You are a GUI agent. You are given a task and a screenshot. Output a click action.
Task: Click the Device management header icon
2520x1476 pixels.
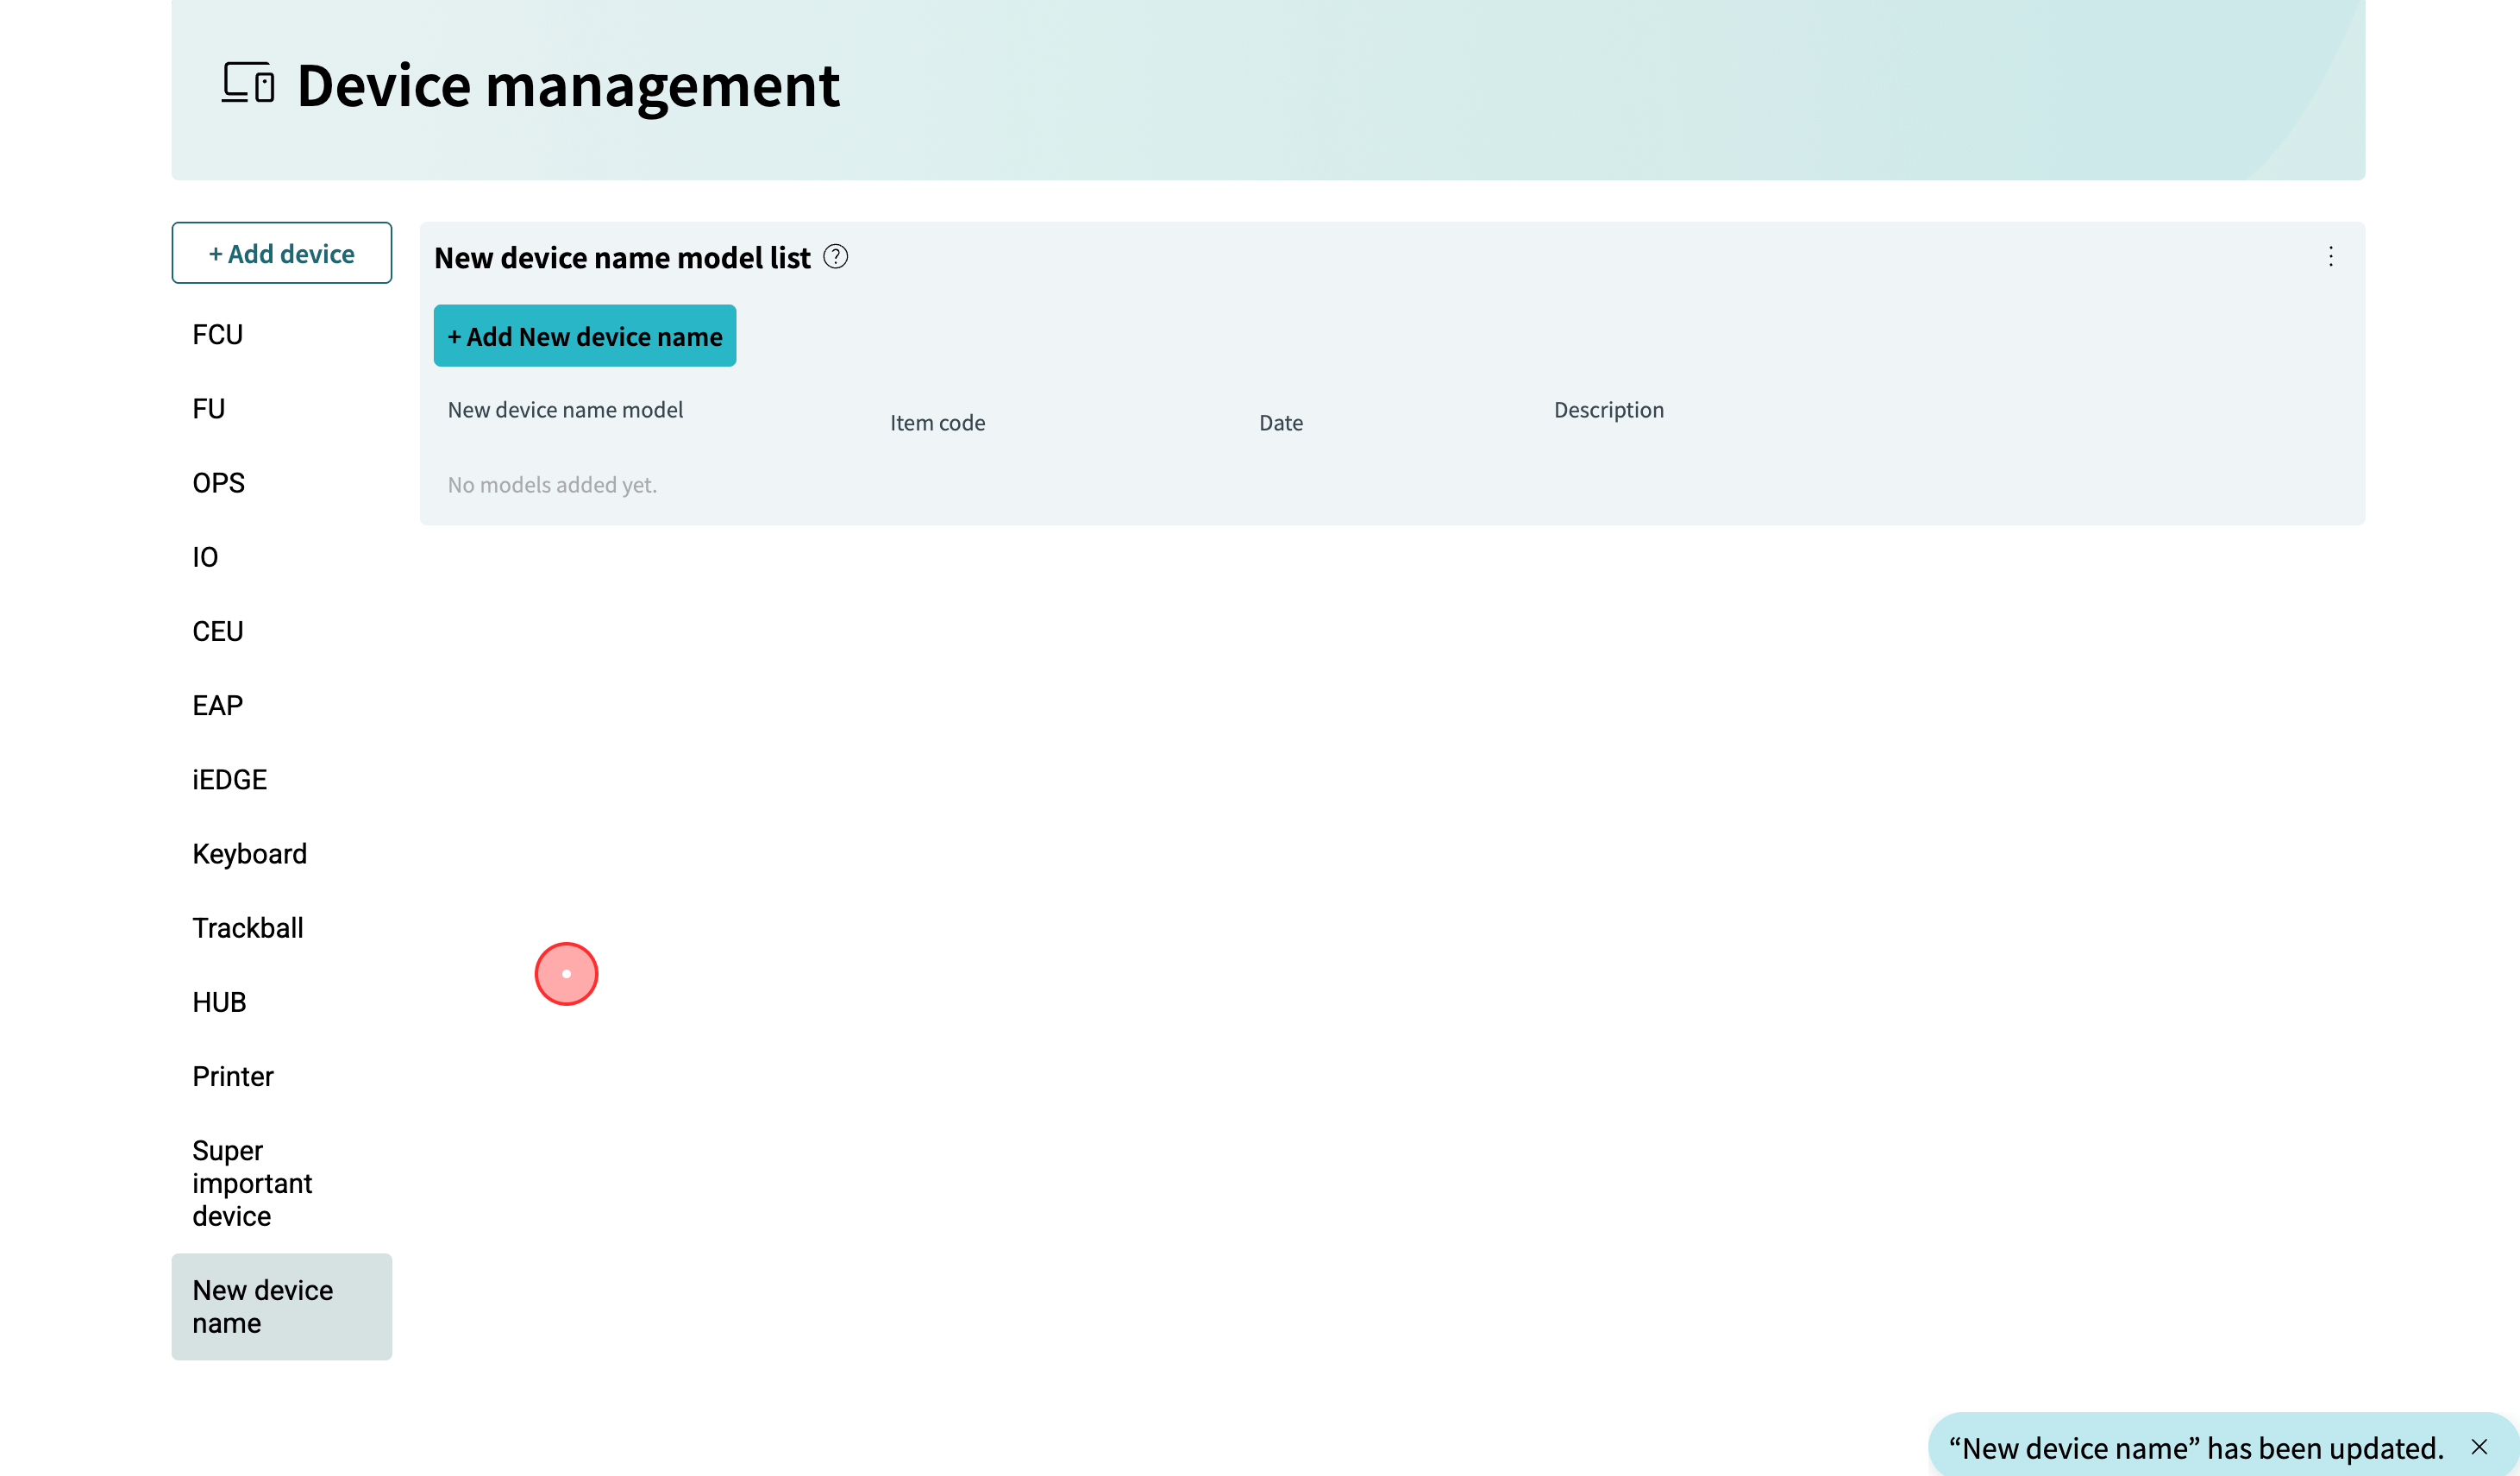click(248, 83)
